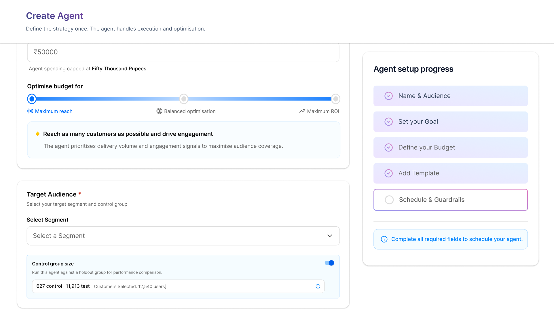The image size is (554, 326).
Task: Click the Maximum reach slider handle
Action: pos(32,99)
